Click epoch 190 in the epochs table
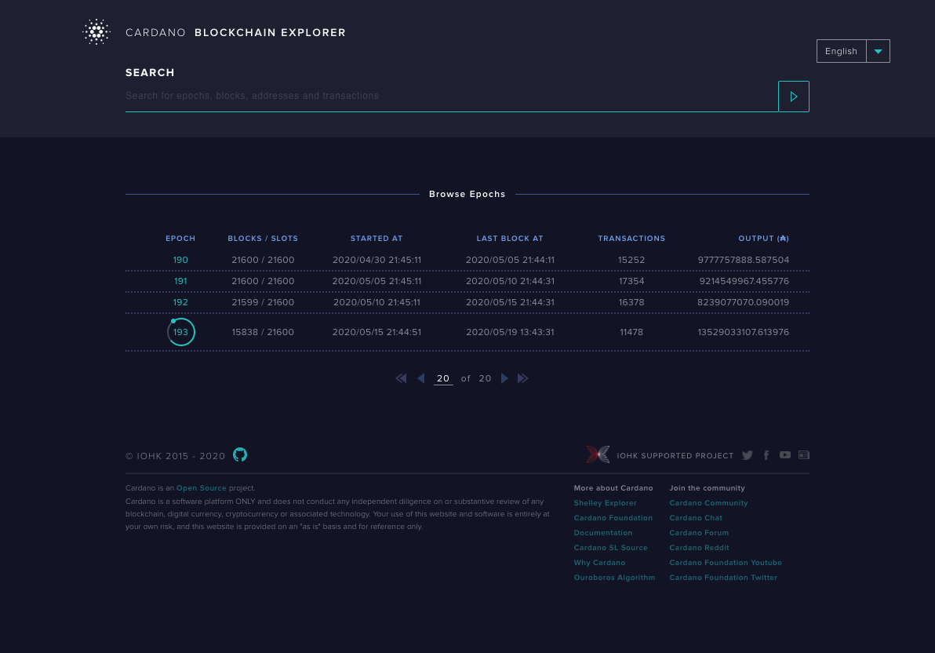Image resolution: width=935 pixels, height=653 pixels. tap(180, 260)
